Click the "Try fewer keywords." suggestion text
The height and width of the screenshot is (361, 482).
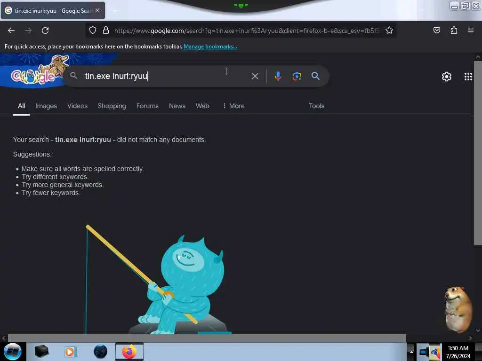[x=51, y=193]
